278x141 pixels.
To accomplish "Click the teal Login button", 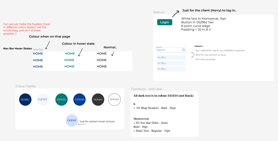I will click(165, 22).
